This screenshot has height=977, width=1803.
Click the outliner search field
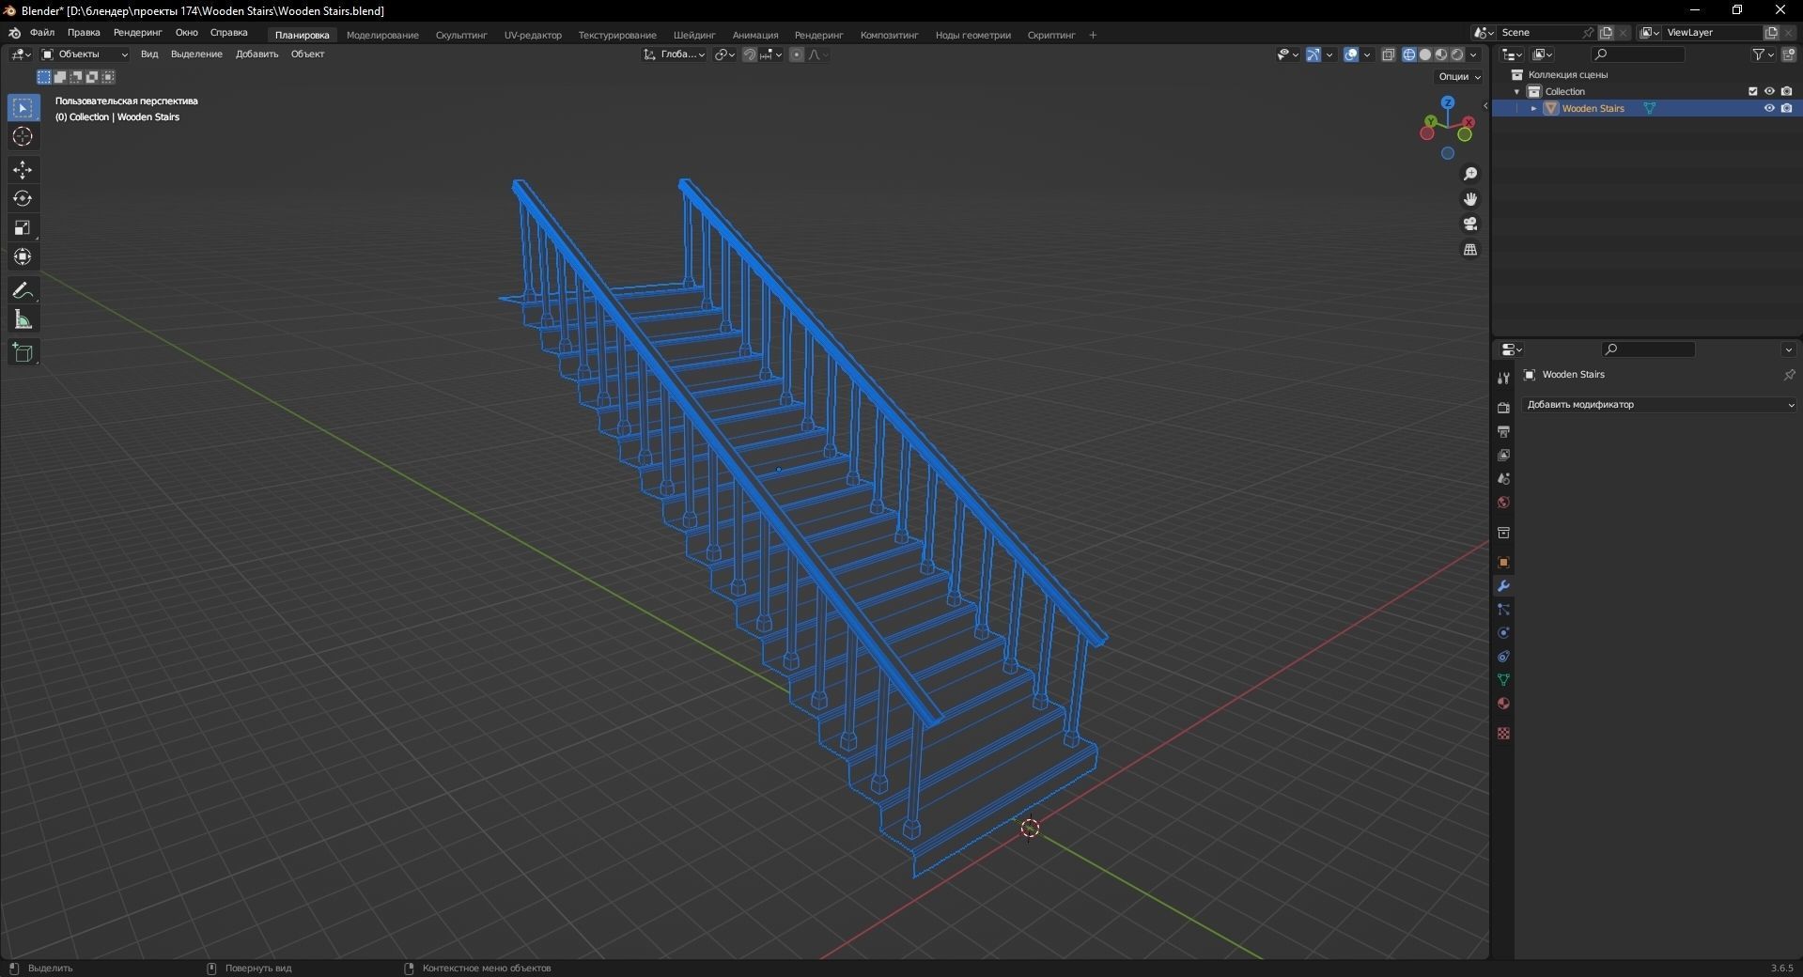(1638, 54)
